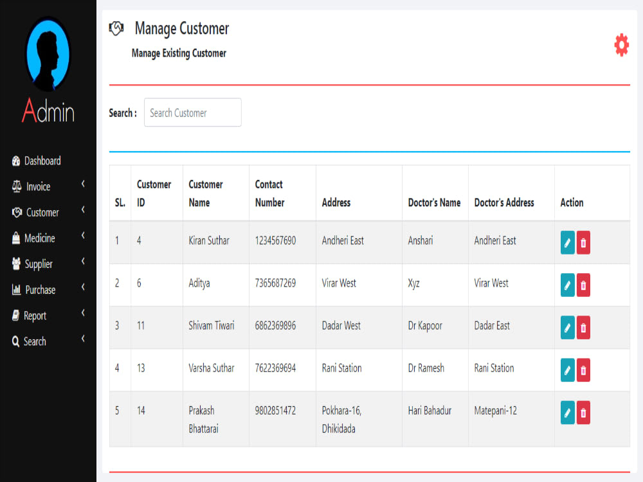
Task: Click the Customer handshake icon in sidebar
Action: [17, 212]
